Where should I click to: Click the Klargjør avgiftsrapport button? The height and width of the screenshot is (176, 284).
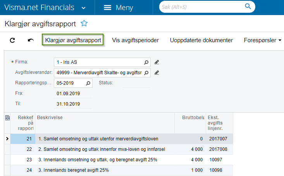click(73, 39)
